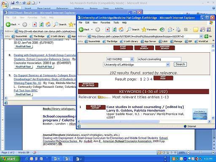This screenshot has height=162, width=216.
Task: Go to result page 4
Action: click(151, 79)
